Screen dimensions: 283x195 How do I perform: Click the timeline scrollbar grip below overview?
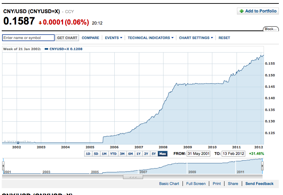133,177
